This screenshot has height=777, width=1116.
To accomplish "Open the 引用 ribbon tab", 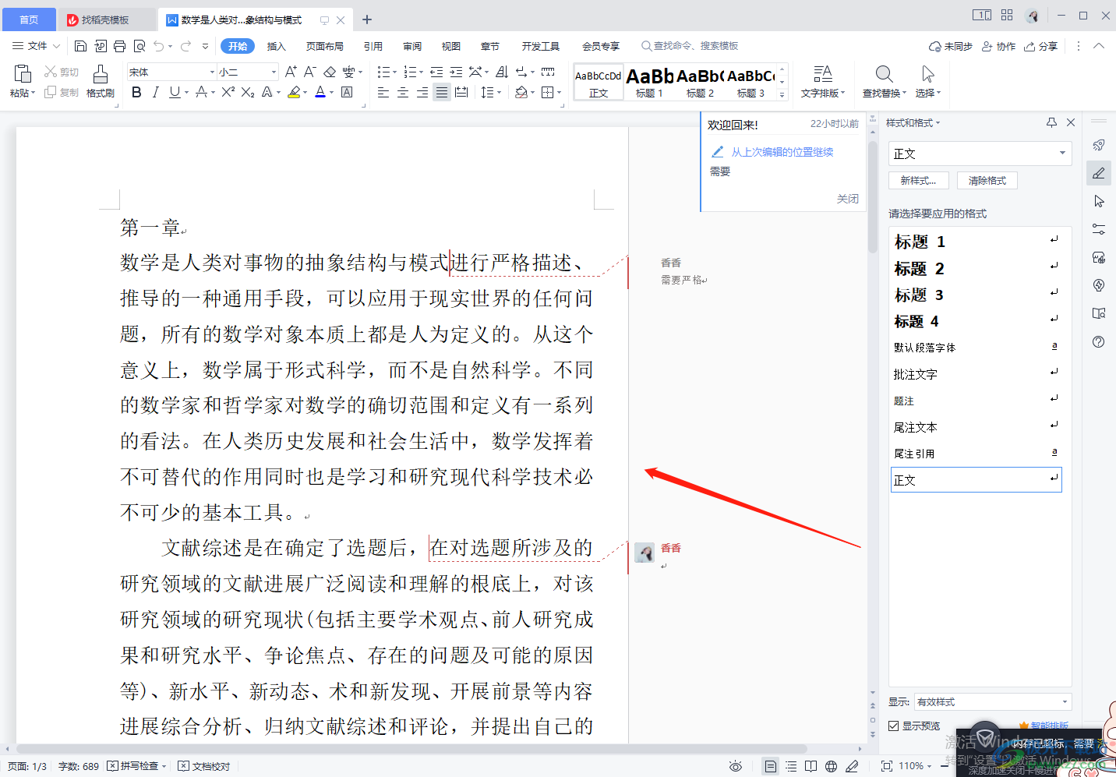I will click(373, 46).
